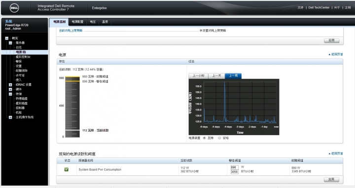Open 故障排除 in the tree

point(22,71)
